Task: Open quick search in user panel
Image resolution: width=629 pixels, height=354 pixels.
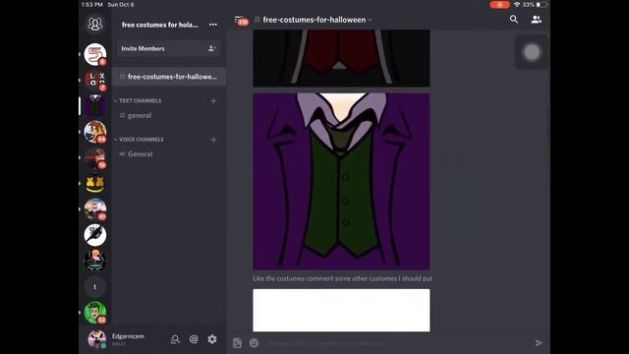Action: [175, 339]
